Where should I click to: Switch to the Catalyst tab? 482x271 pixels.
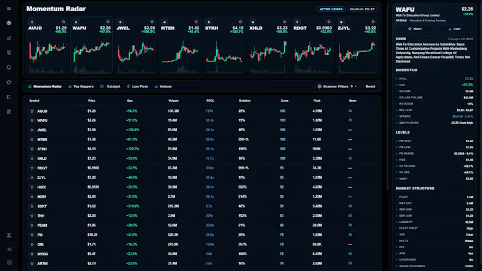coord(110,86)
